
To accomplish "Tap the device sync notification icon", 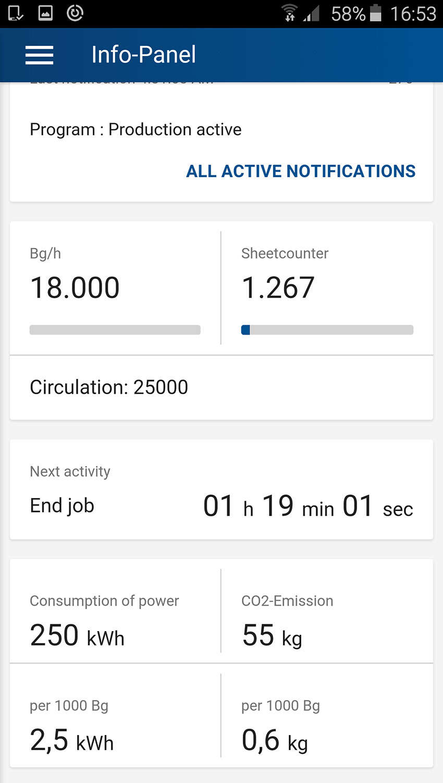I will pos(16,13).
